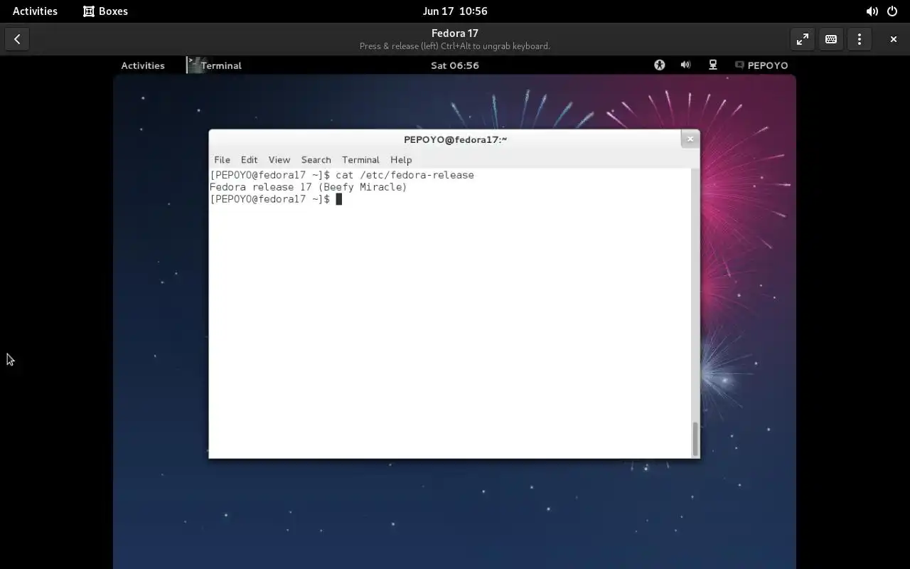Click guest network connection icon

click(712, 65)
